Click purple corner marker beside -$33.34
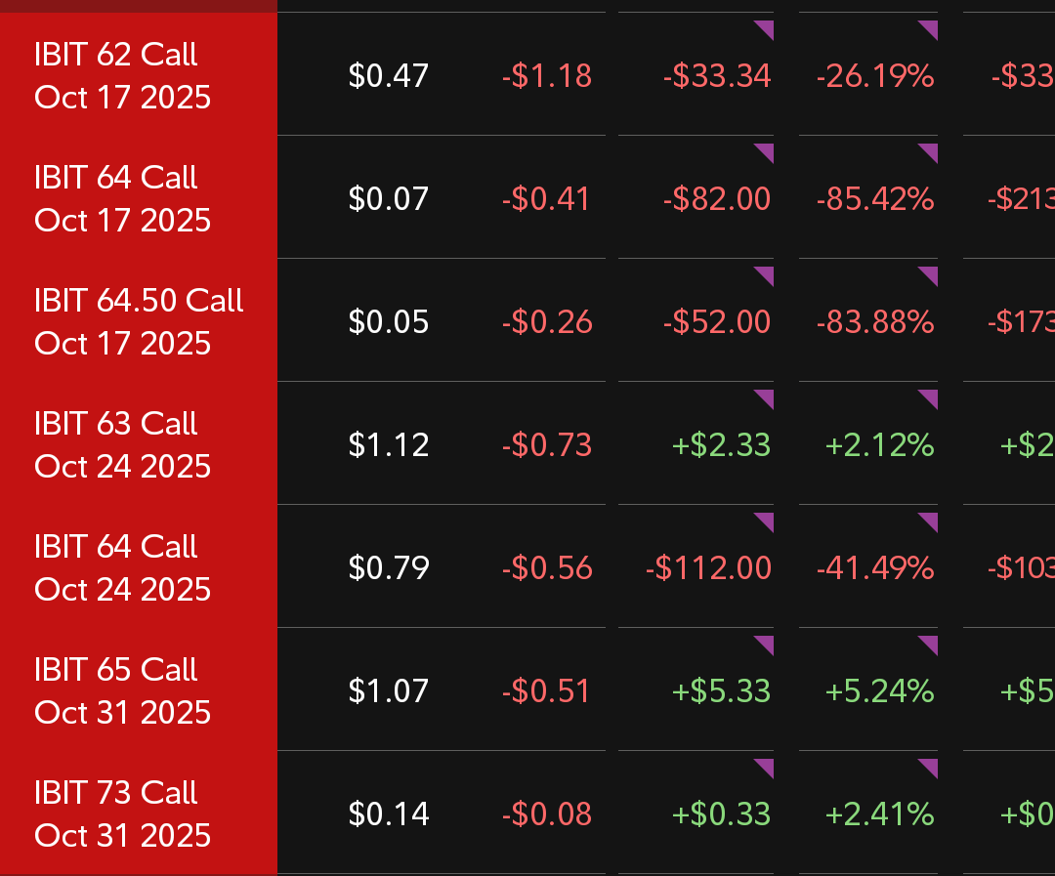1055x876 pixels. (x=766, y=29)
